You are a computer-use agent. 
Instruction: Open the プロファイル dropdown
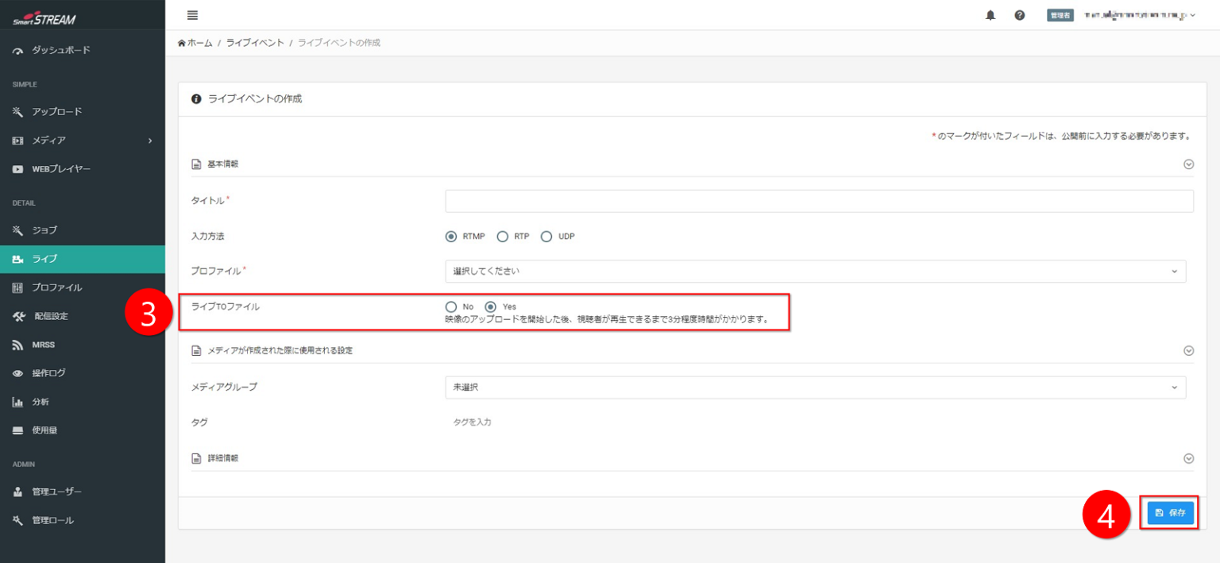(815, 271)
